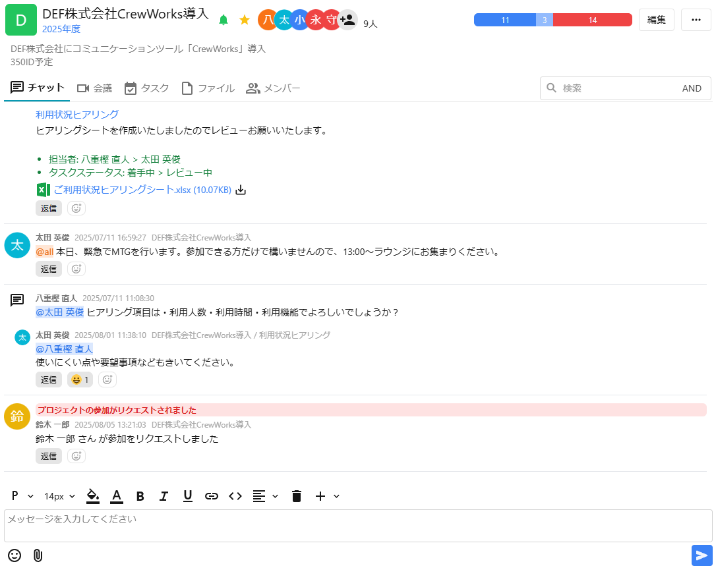716x566 pixels.
Task: Add reaction to 鈴木 一郎 join request
Action: click(76, 456)
